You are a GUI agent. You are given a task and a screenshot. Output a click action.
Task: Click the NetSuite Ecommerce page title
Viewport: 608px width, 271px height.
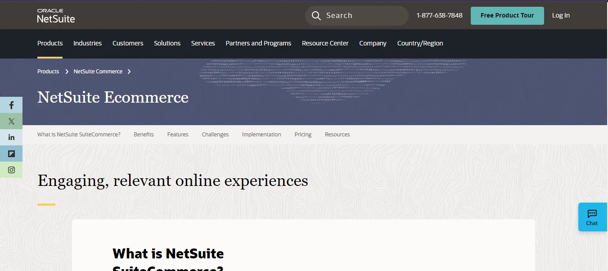tap(113, 97)
